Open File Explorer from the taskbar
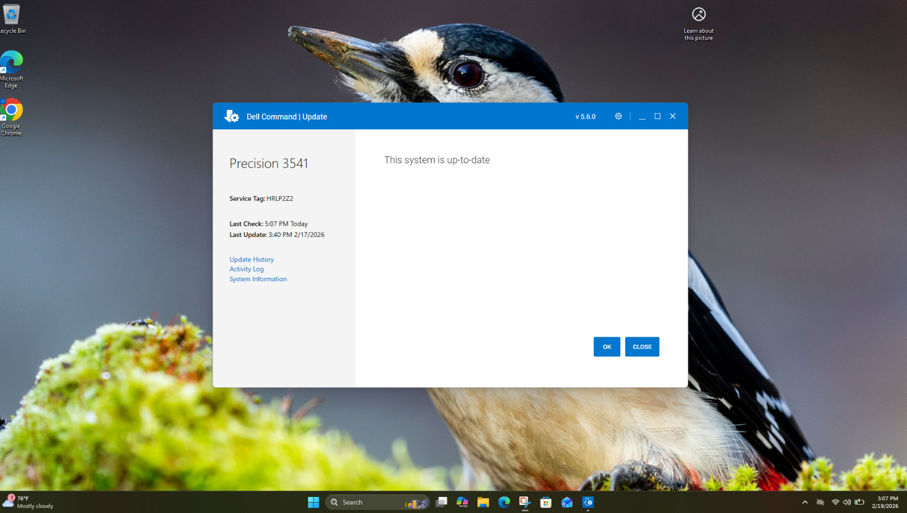This screenshot has height=513, width=907. point(483,502)
